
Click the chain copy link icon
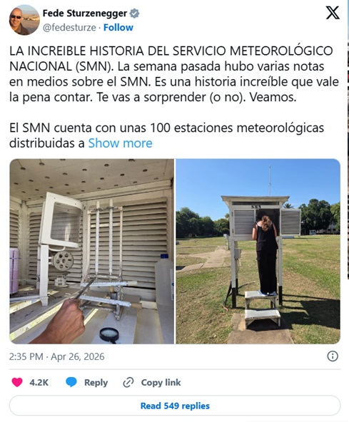coord(128,382)
